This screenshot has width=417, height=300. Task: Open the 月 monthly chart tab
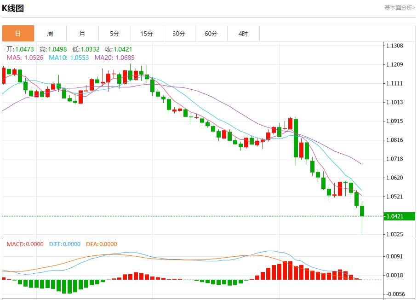tap(82, 34)
